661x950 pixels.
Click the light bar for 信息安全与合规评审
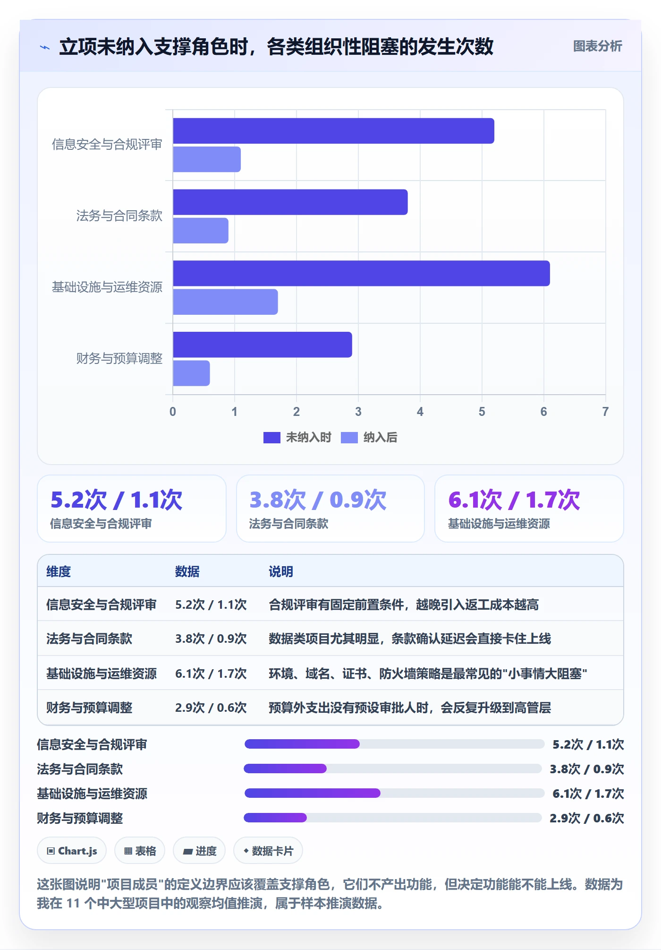click(207, 159)
